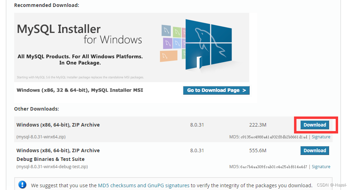This screenshot has width=352, height=190.
Task: Download the 222.3M ZIP Archive
Action: [315, 125]
